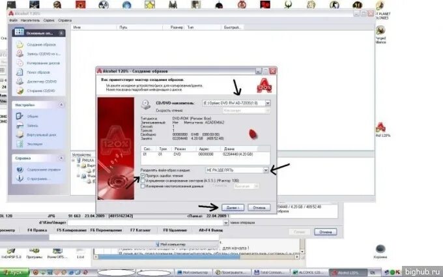Click the CD/DVD drive icon in wizard dialog
443x277 pixels.
click(x=146, y=104)
